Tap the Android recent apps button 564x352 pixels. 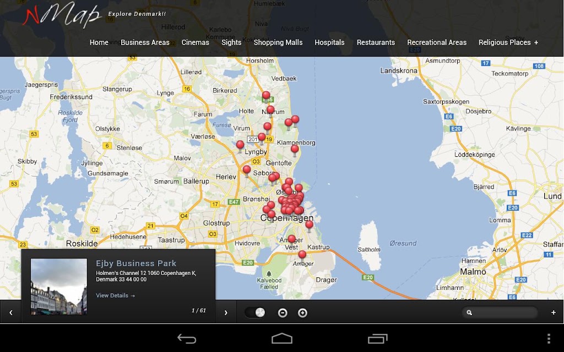pyautogui.click(x=377, y=338)
